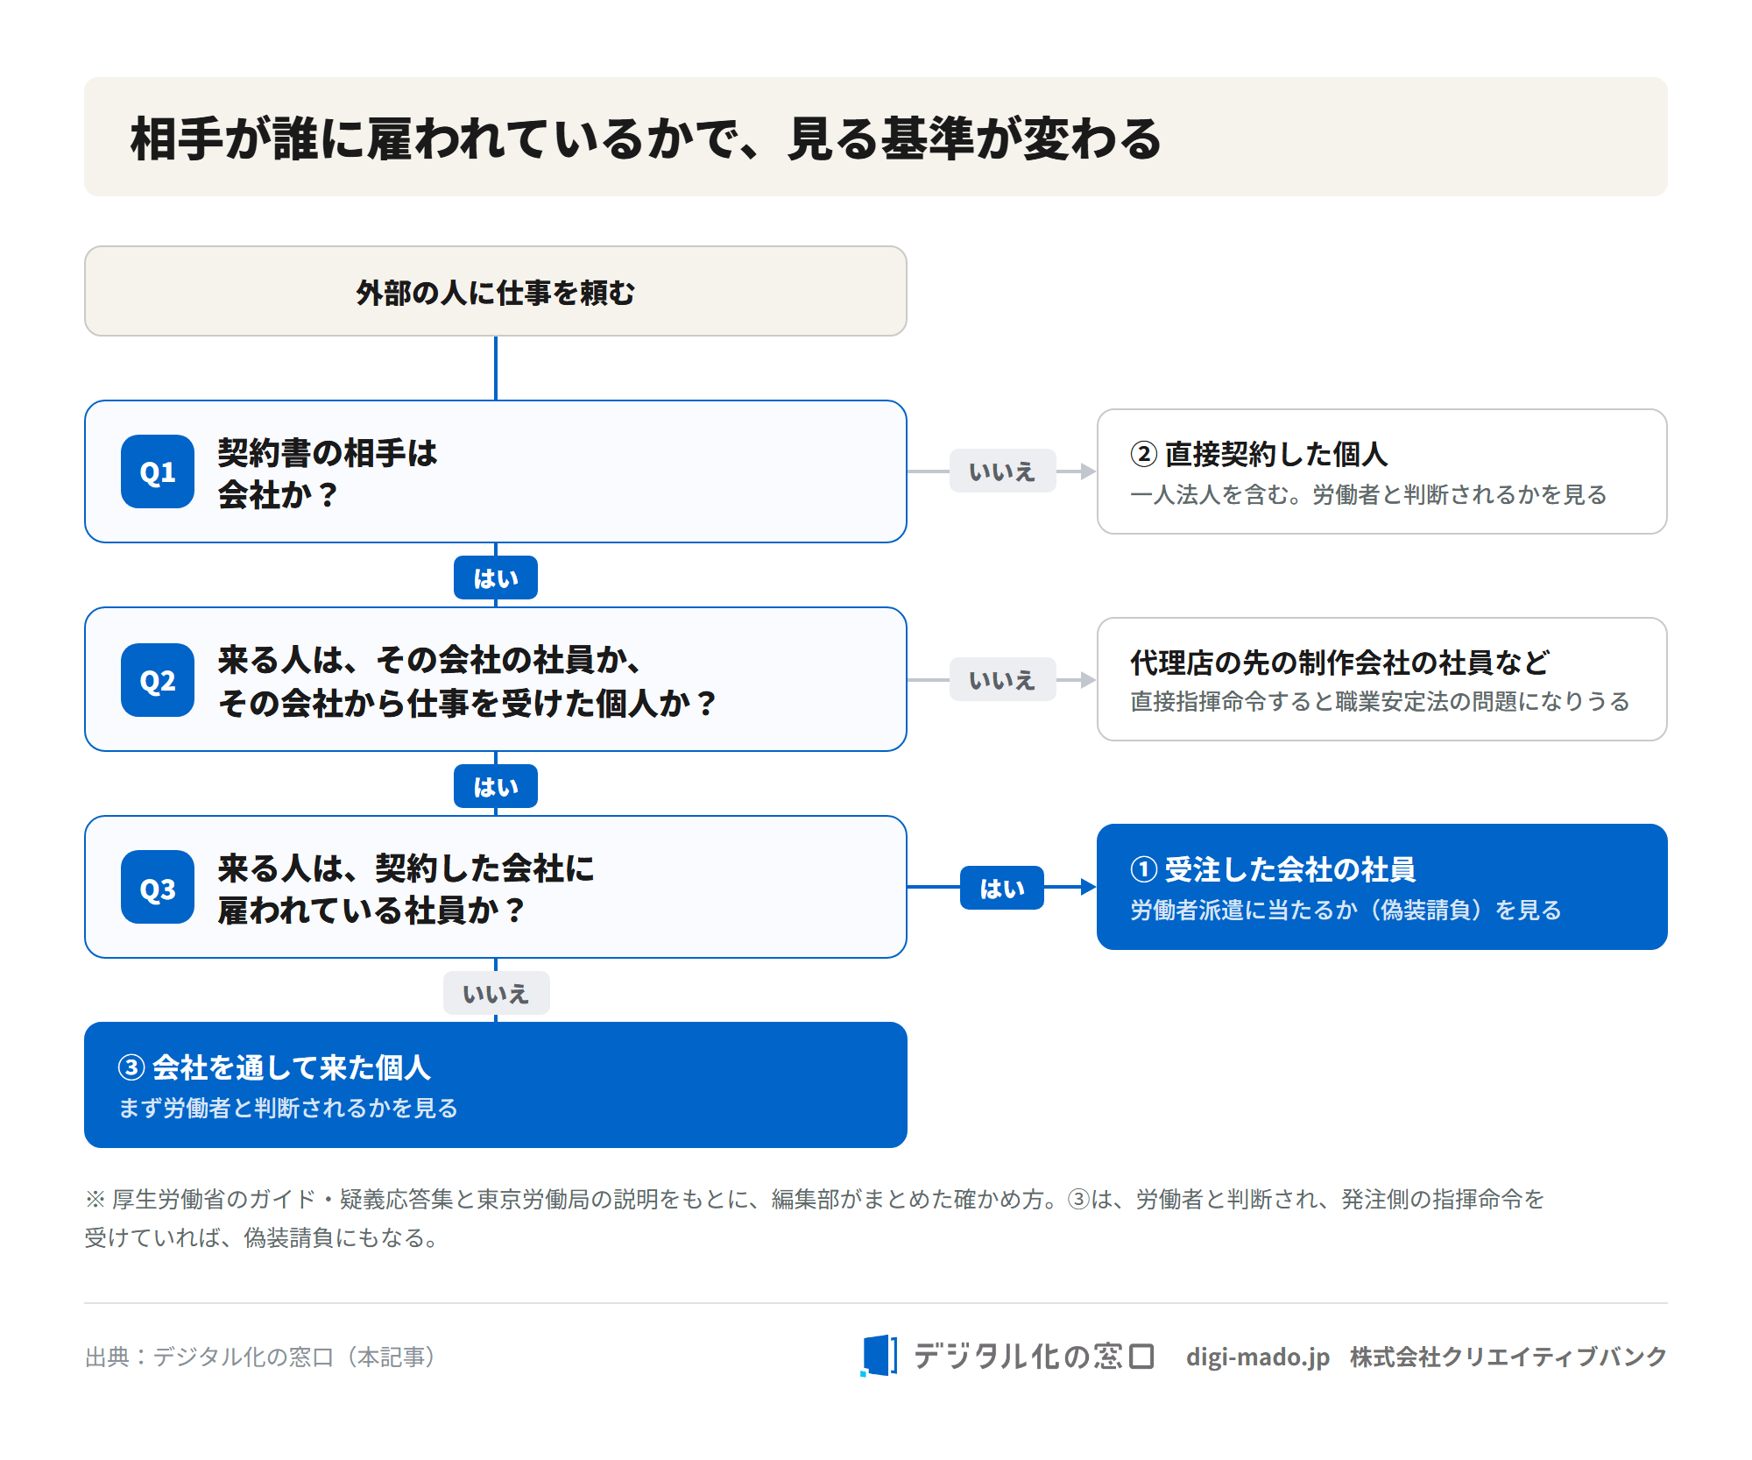Click text まず労働者と判断されるかを見る
This screenshot has width=1752, height=1460.
288,1108
